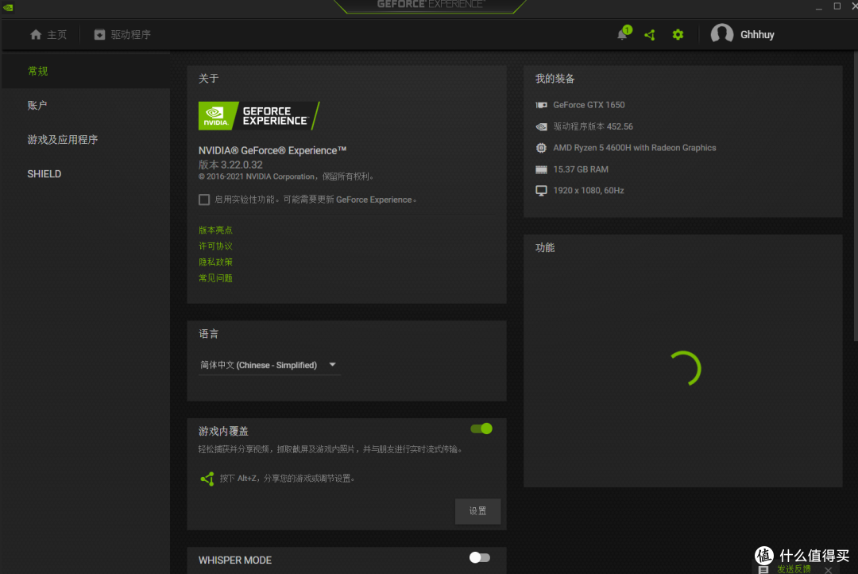Click the Ghhhuy username
This screenshot has width=858, height=574.
(757, 34)
